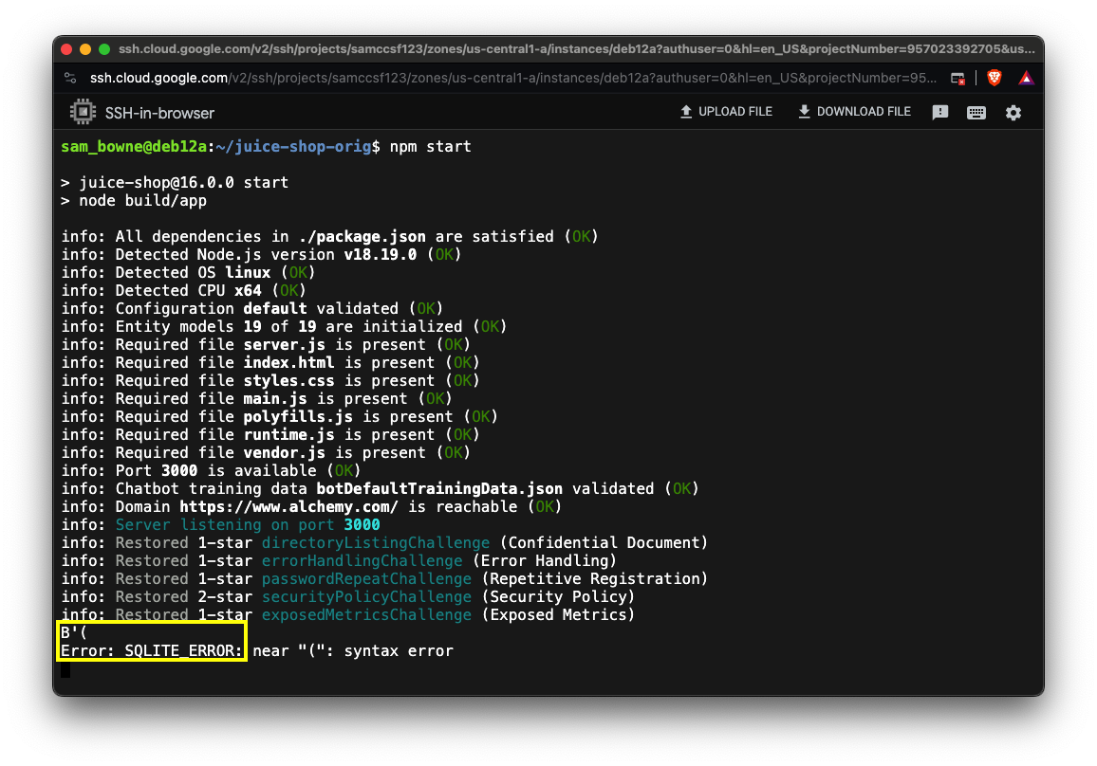Click the window title URL text
Viewport: 1097px width, 766px height.
[x=576, y=49]
